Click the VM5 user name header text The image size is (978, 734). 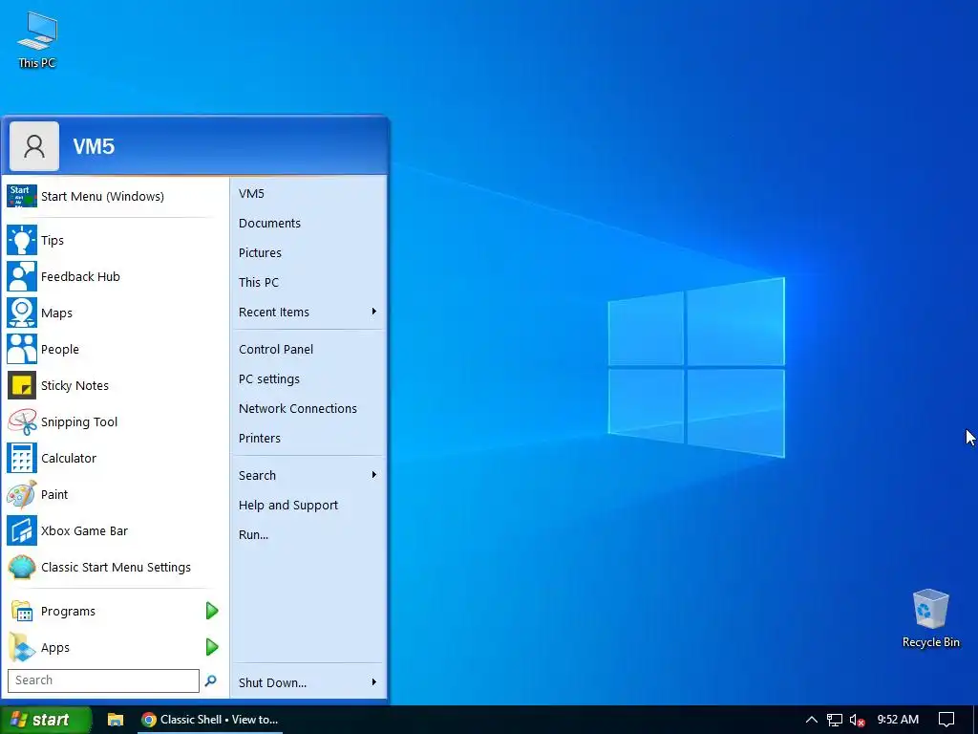[95, 146]
